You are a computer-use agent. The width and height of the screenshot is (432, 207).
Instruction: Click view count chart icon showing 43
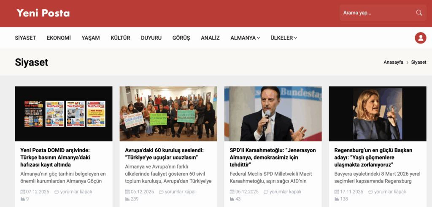232,199
